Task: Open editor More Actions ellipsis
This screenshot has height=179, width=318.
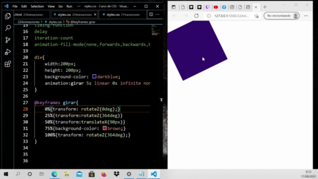Action: point(158,14)
